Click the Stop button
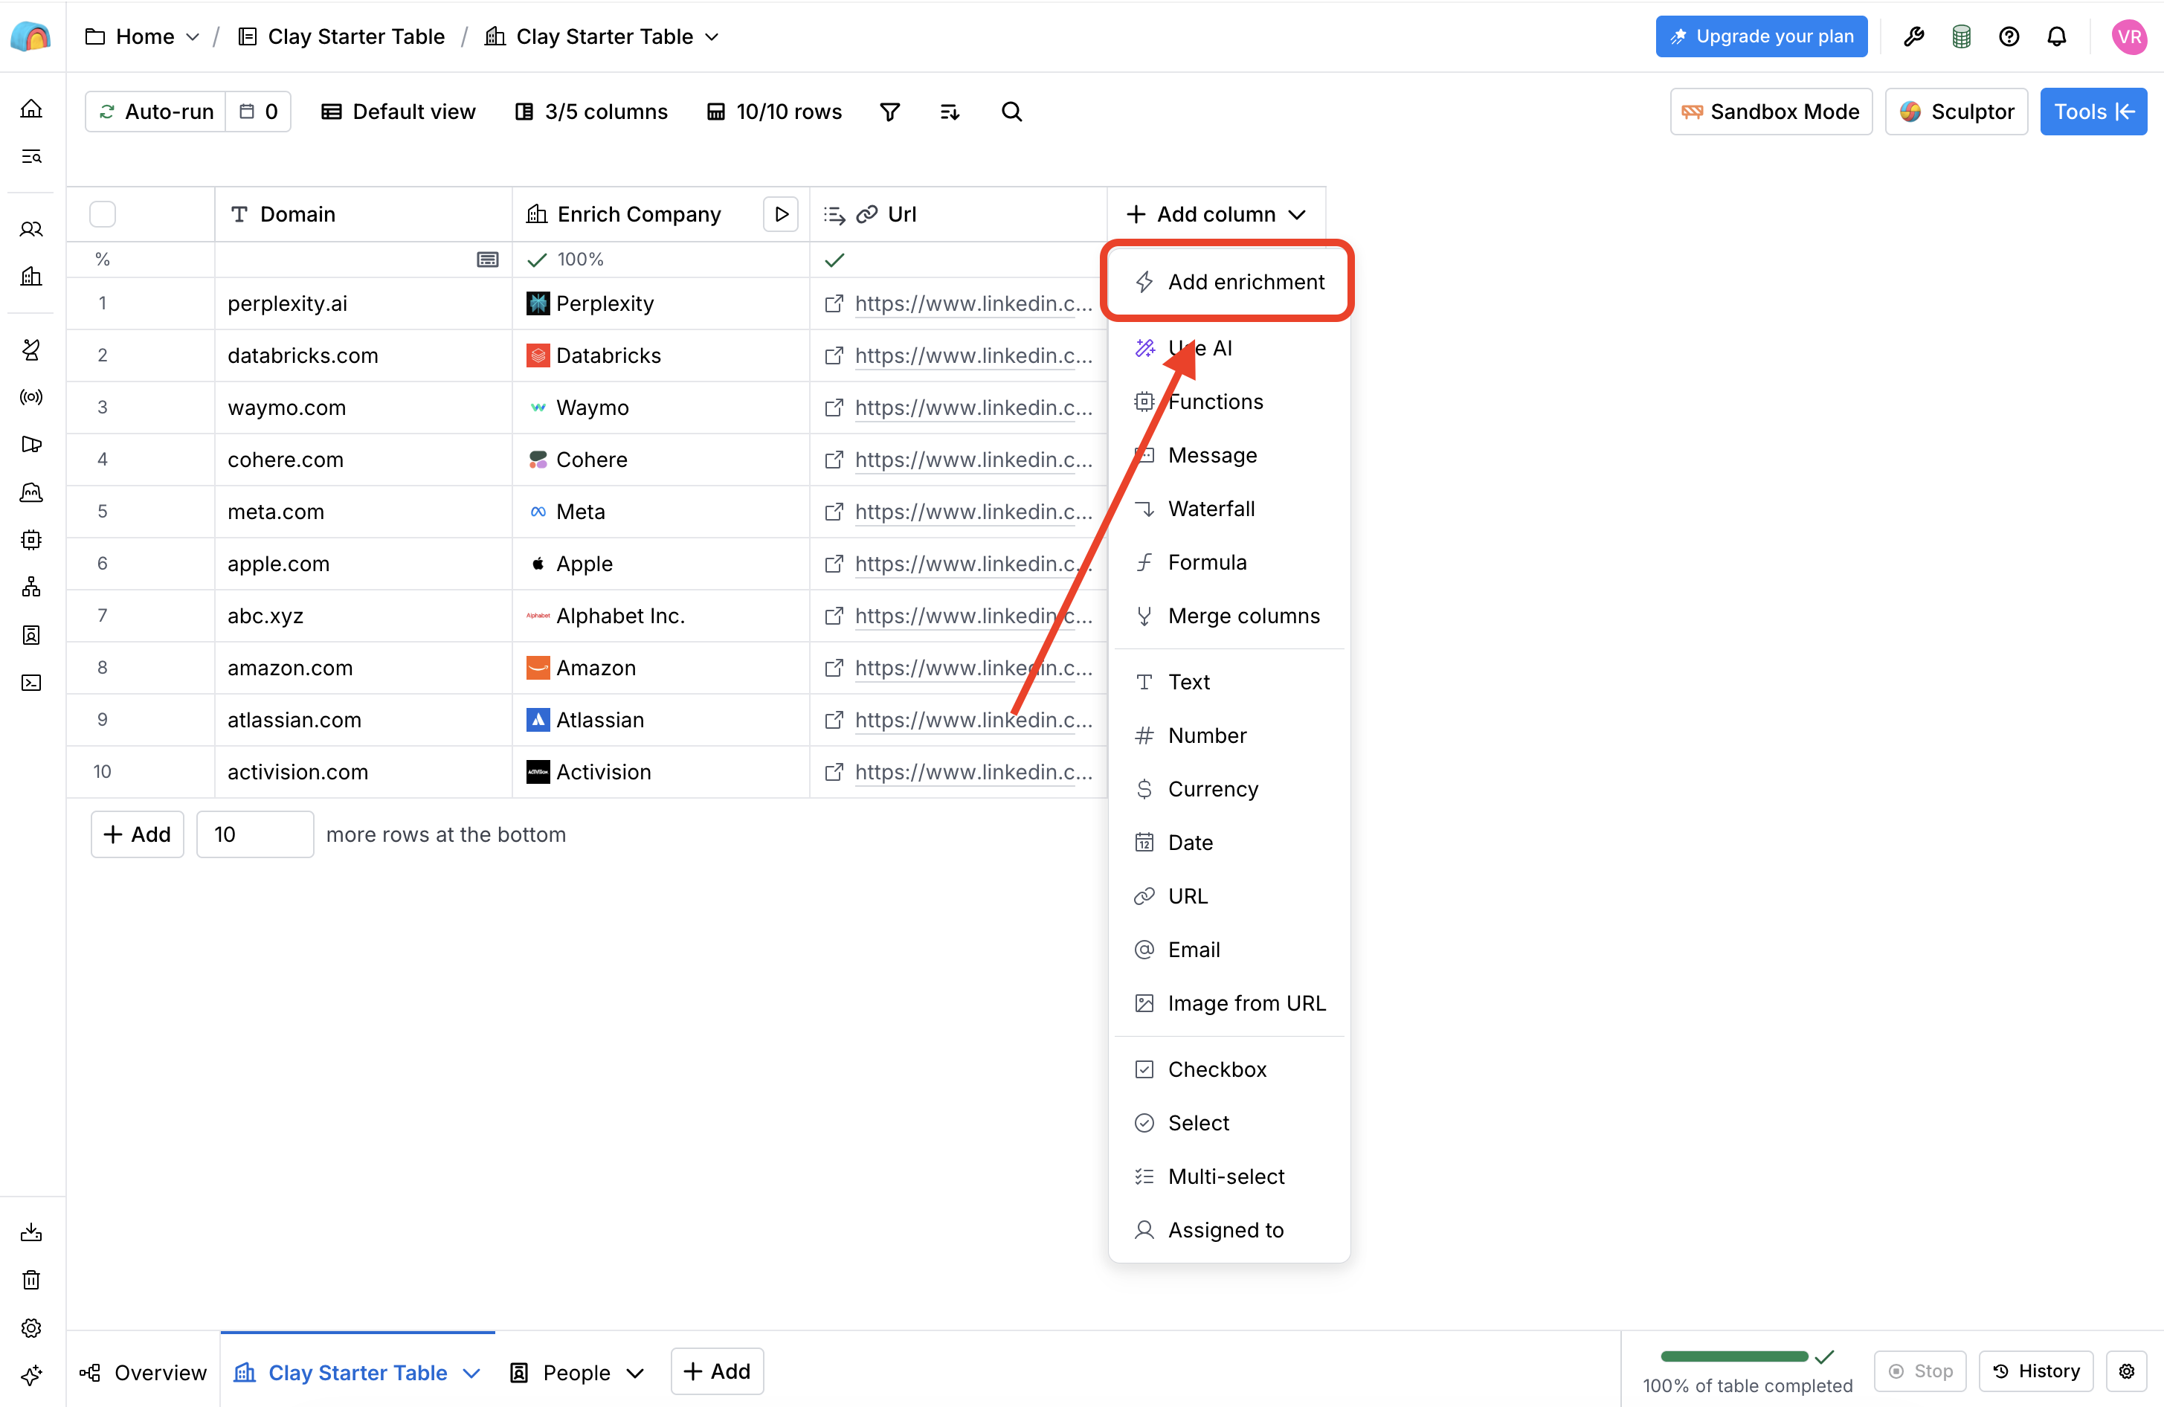 [x=1920, y=1371]
